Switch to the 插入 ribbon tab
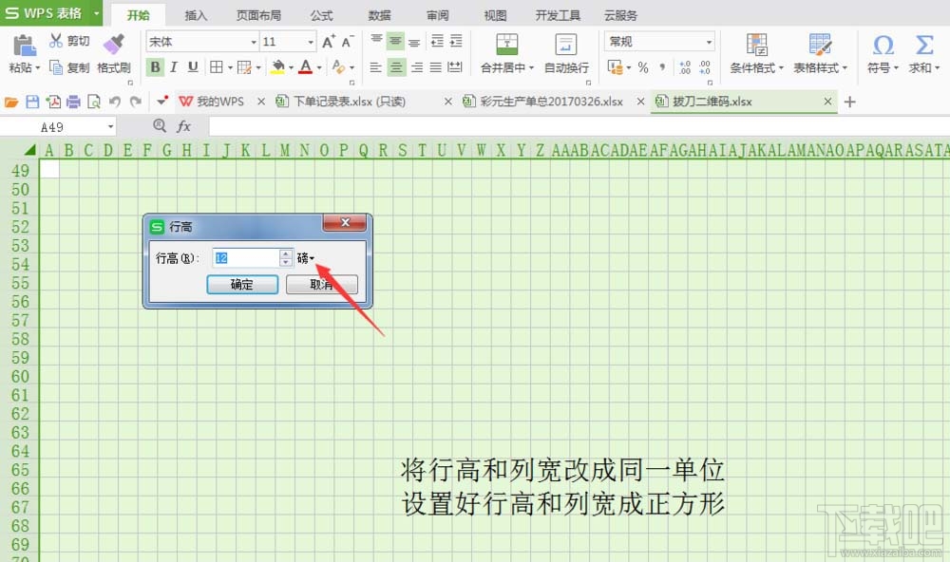 [196, 14]
